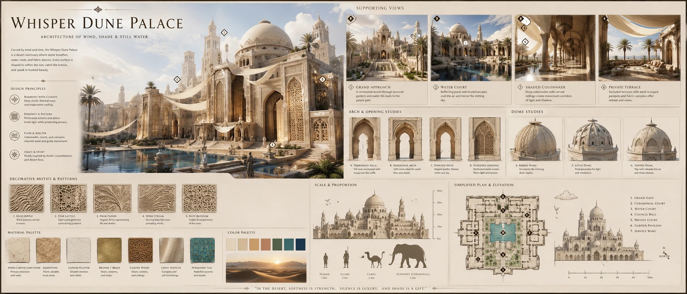Click the cloud sketch above the elevation drawing
Image resolution: width=687 pixels, height=294 pixels.
tap(565, 195)
